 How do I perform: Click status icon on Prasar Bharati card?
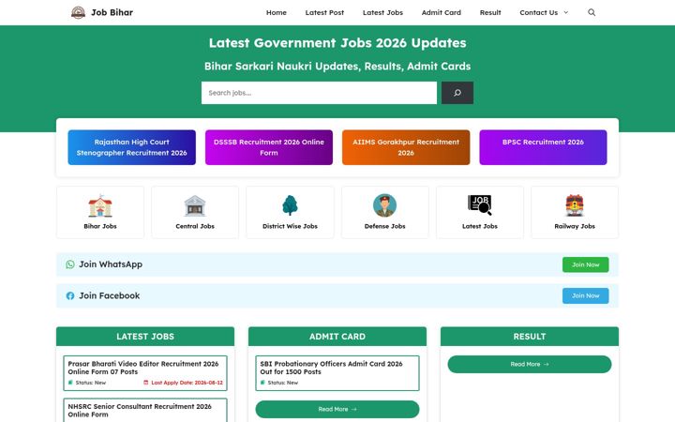click(x=70, y=383)
